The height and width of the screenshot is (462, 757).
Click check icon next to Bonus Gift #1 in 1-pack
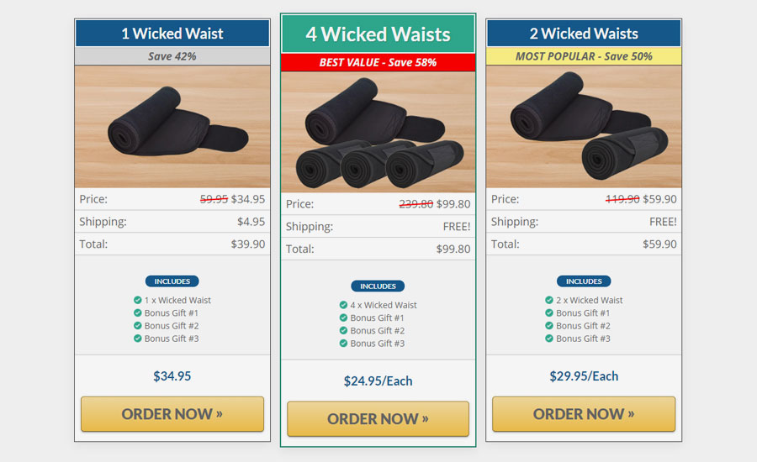138,312
